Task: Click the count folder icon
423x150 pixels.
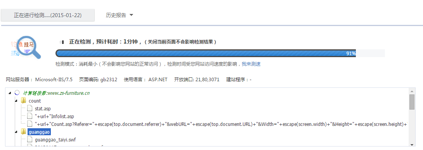Action: (x=24, y=101)
